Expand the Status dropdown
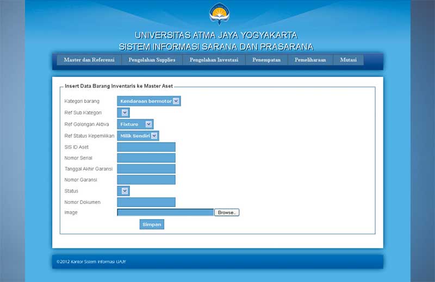This screenshot has height=282, width=435. click(123, 191)
